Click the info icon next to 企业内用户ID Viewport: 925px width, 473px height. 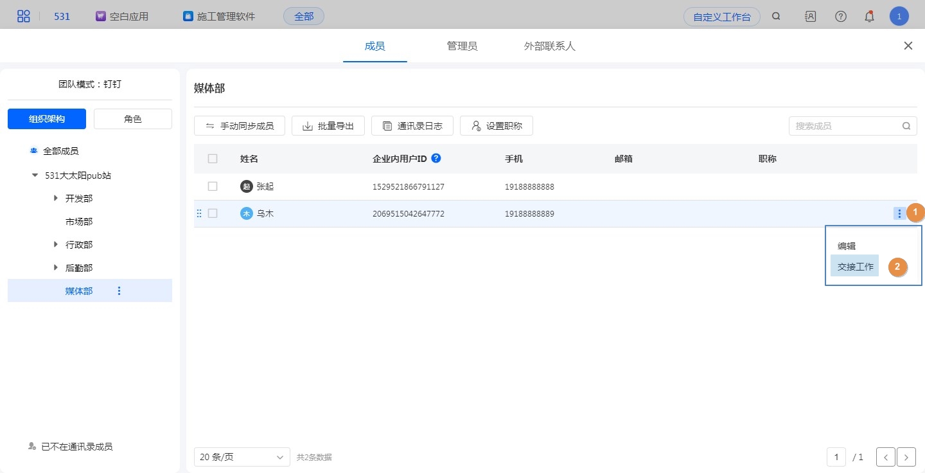tap(436, 158)
